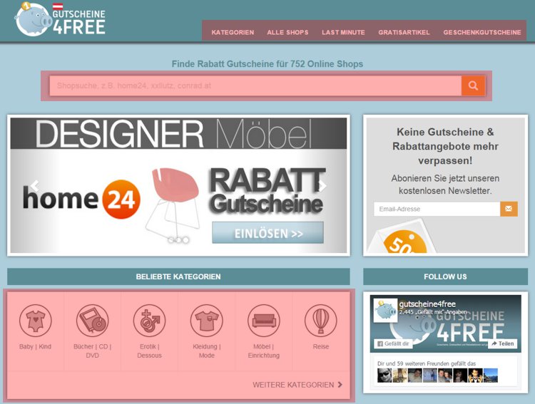
Task: Click the home24 logo in banner
Action: [x=81, y=199]
